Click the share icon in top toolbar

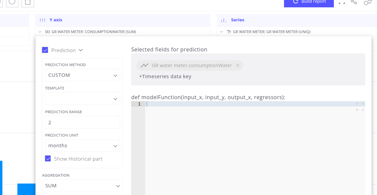(x=354, y=2)
